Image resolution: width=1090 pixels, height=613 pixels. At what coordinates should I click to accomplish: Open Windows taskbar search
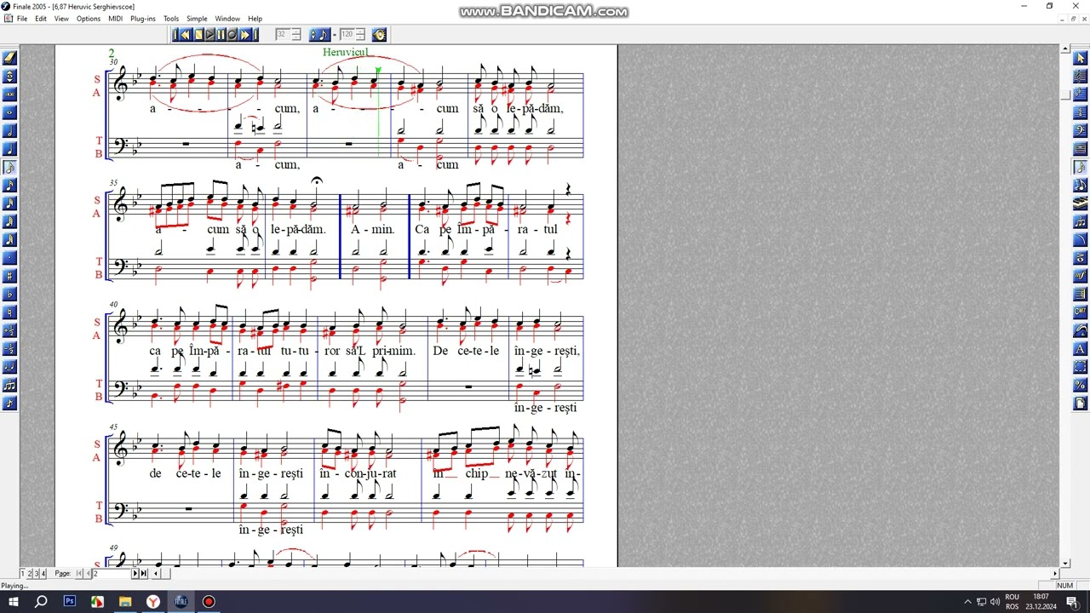pyautogui.click(x=41, y=602)
